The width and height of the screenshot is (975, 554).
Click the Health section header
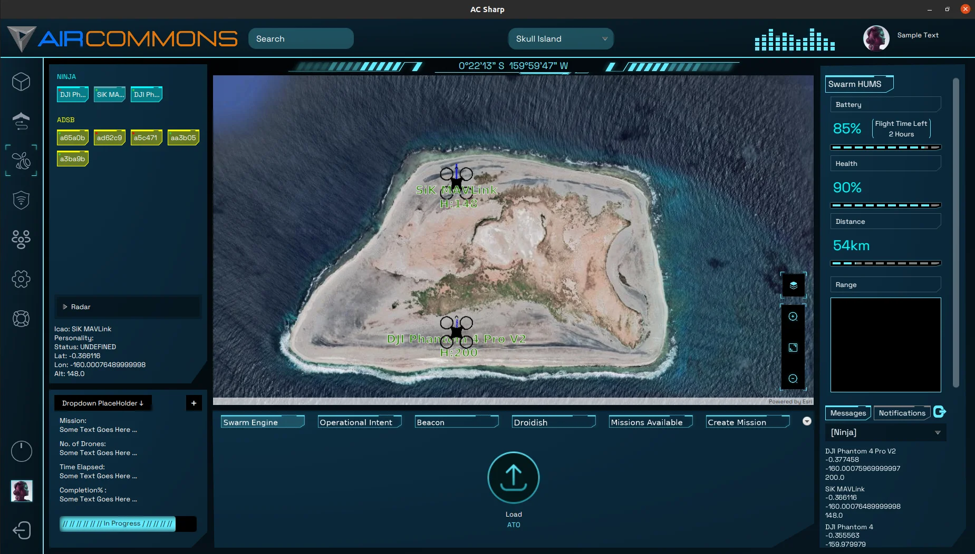point(885,163)
